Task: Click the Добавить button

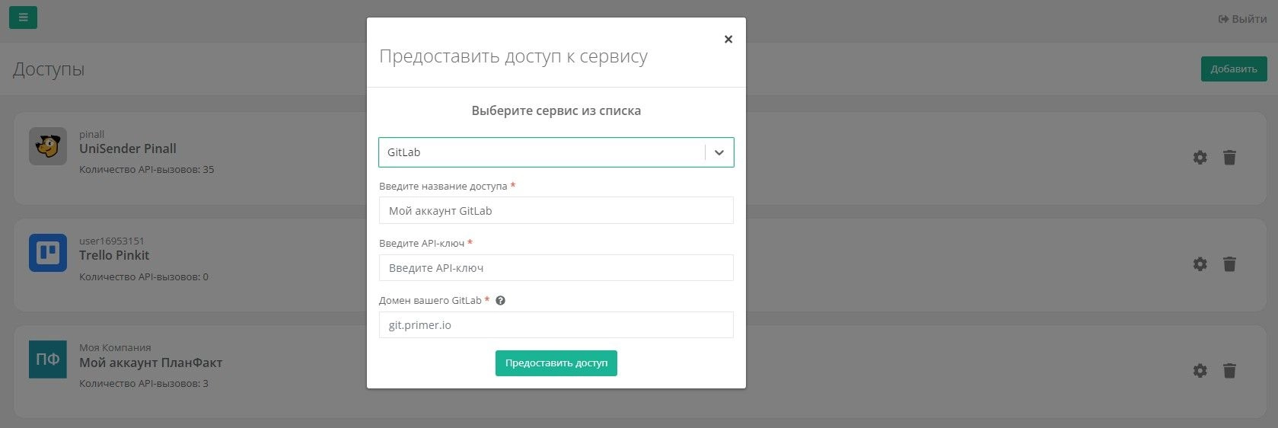Action: tap(1233, 69)
